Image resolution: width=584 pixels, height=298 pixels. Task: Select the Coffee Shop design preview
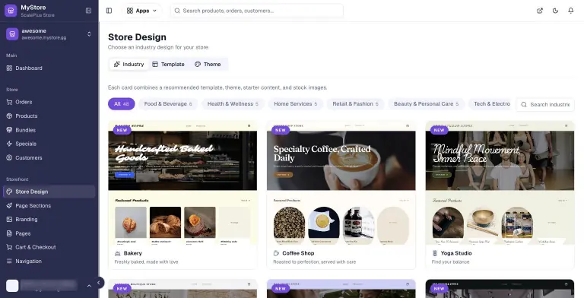341,183
